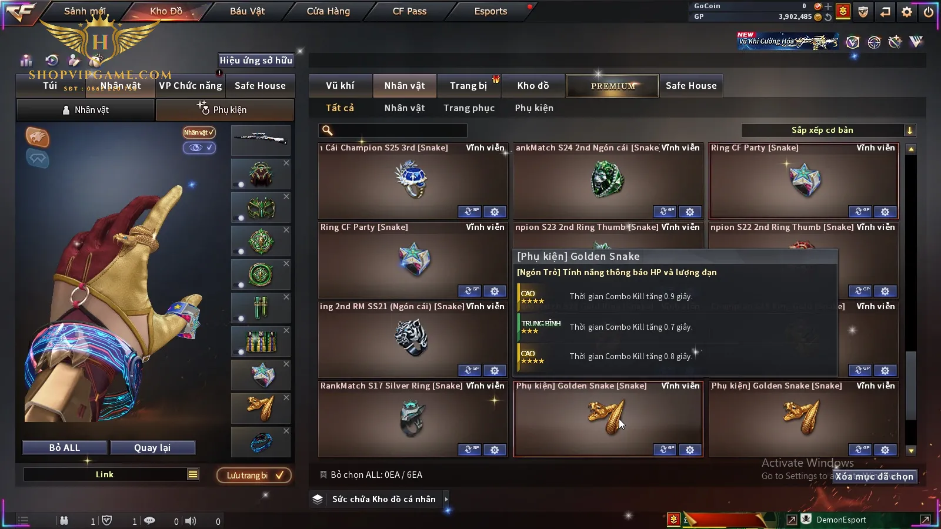Screen dimensions: 941x529
Task: Open the Vũ Khí Cường Hóa banner
Action: click(x=789, y=41)
